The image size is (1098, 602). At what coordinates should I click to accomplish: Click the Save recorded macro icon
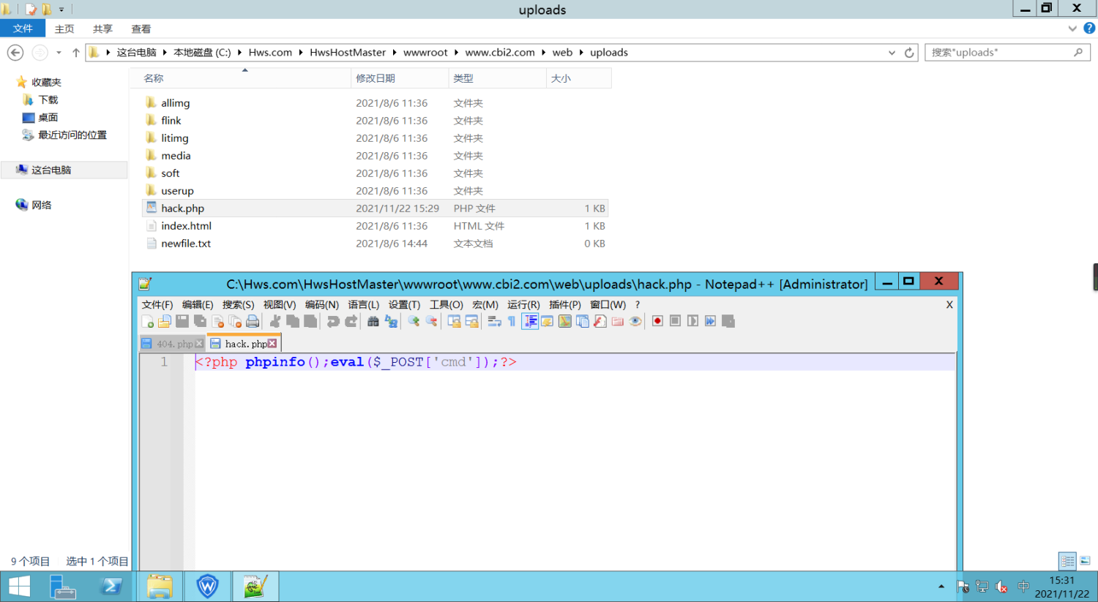[728, 321]
